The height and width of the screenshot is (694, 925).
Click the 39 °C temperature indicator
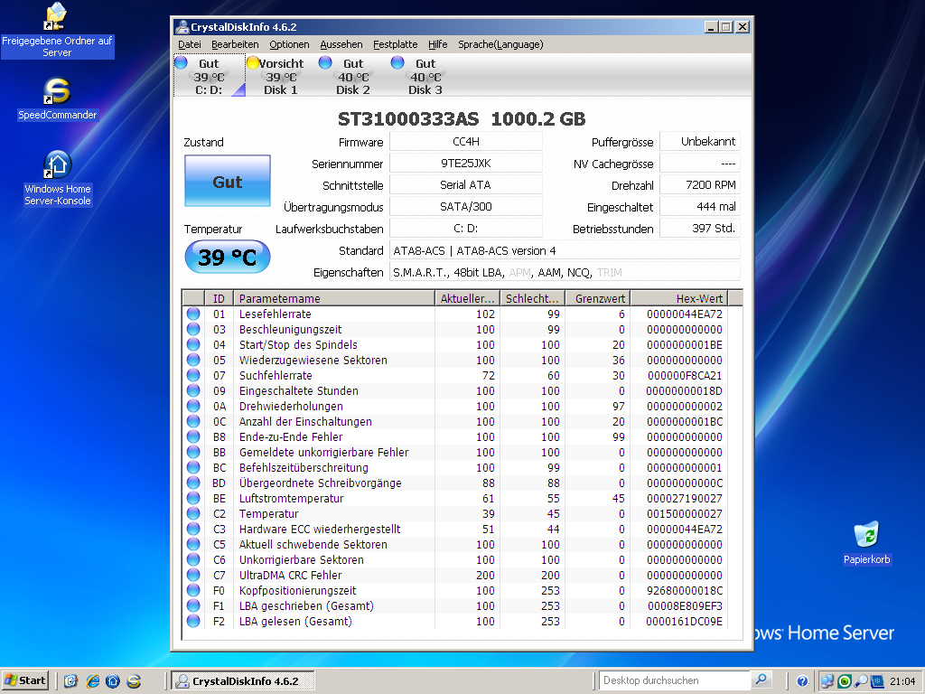point(227,257)
